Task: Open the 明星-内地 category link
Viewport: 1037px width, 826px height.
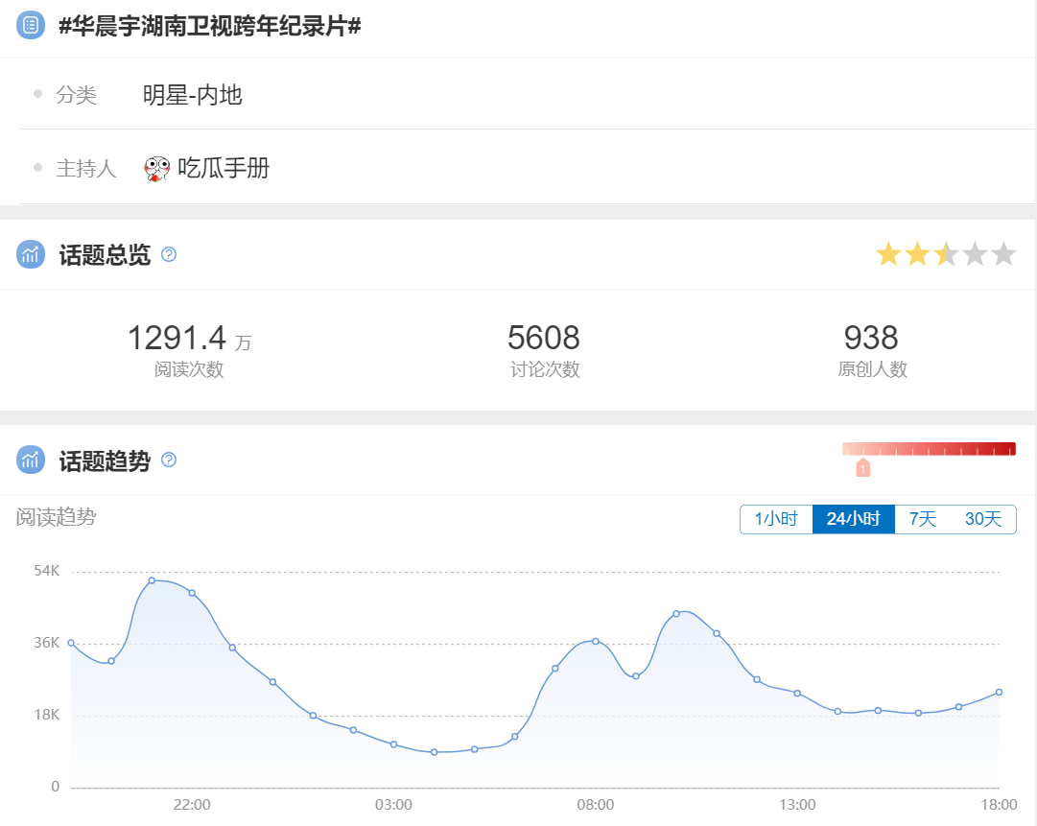Action: tap(194, 93)
